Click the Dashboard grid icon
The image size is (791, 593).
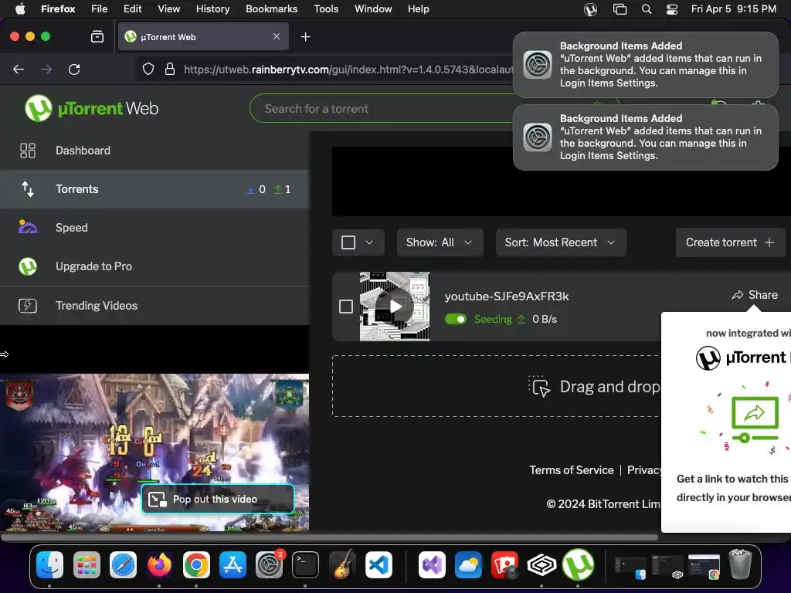click(x=28, y=151)
